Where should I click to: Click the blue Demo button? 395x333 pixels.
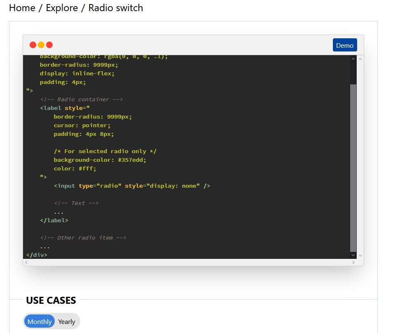pyautogui.click(x=345, y=45)
